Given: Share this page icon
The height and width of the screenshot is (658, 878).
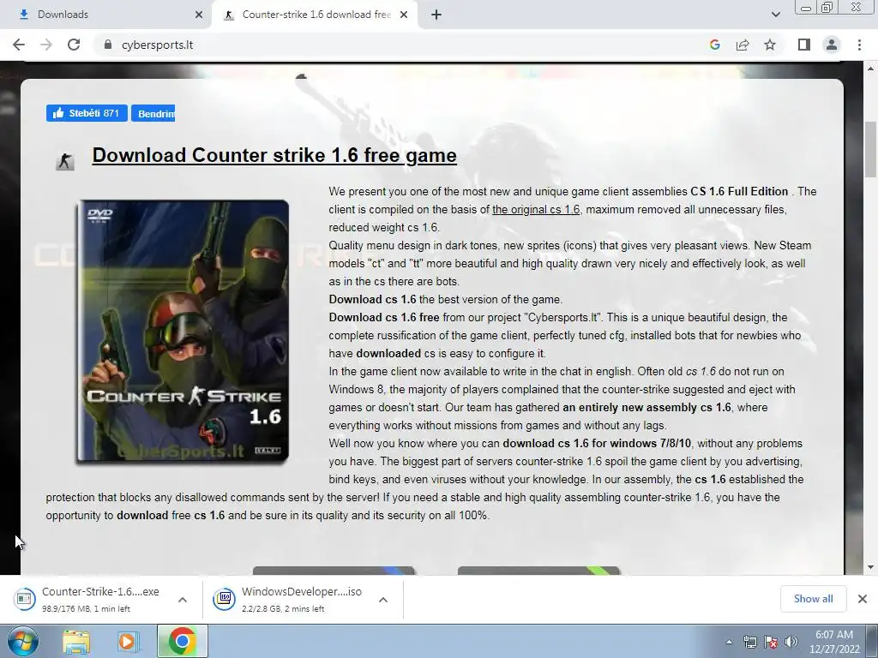Looking at the screenshot, I should (x=743, y=45).
